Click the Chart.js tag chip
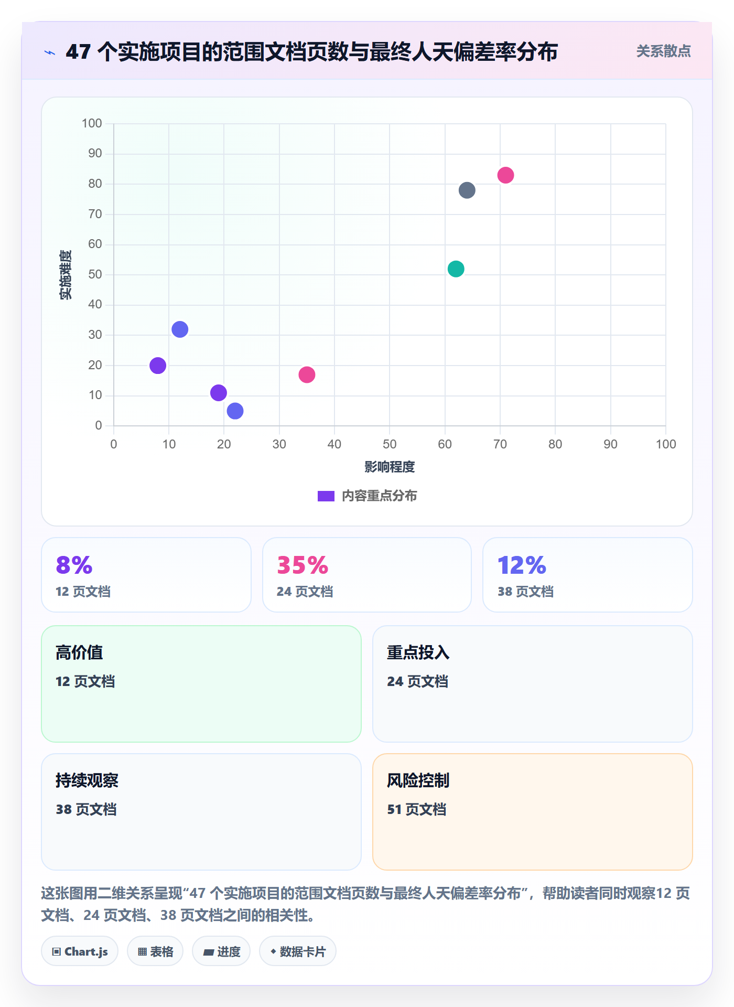Viewport: 734px width, 1007px height. 80,951
